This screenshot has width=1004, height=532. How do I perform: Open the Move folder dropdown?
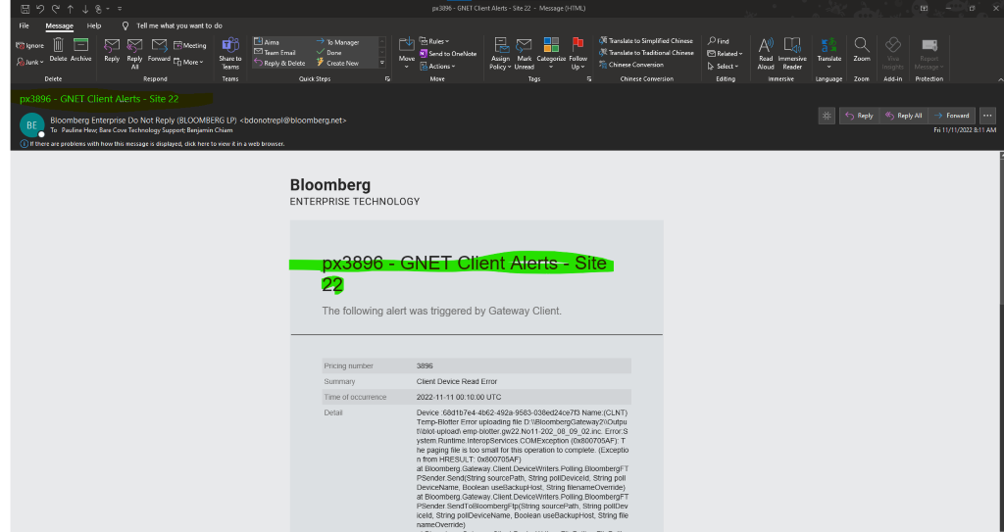pos(407,53)
